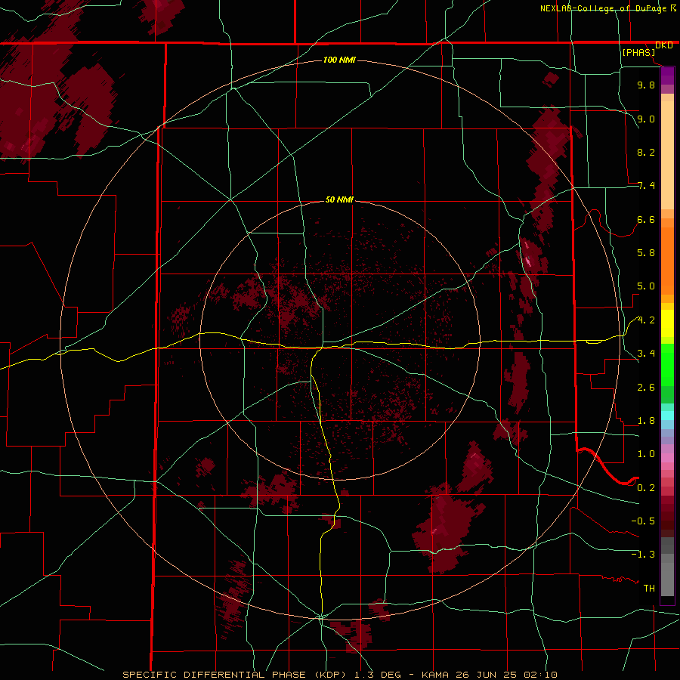Viewport: 680px width, 680px height.
Task: Click the 1.8 legend value
Action: 646,421
